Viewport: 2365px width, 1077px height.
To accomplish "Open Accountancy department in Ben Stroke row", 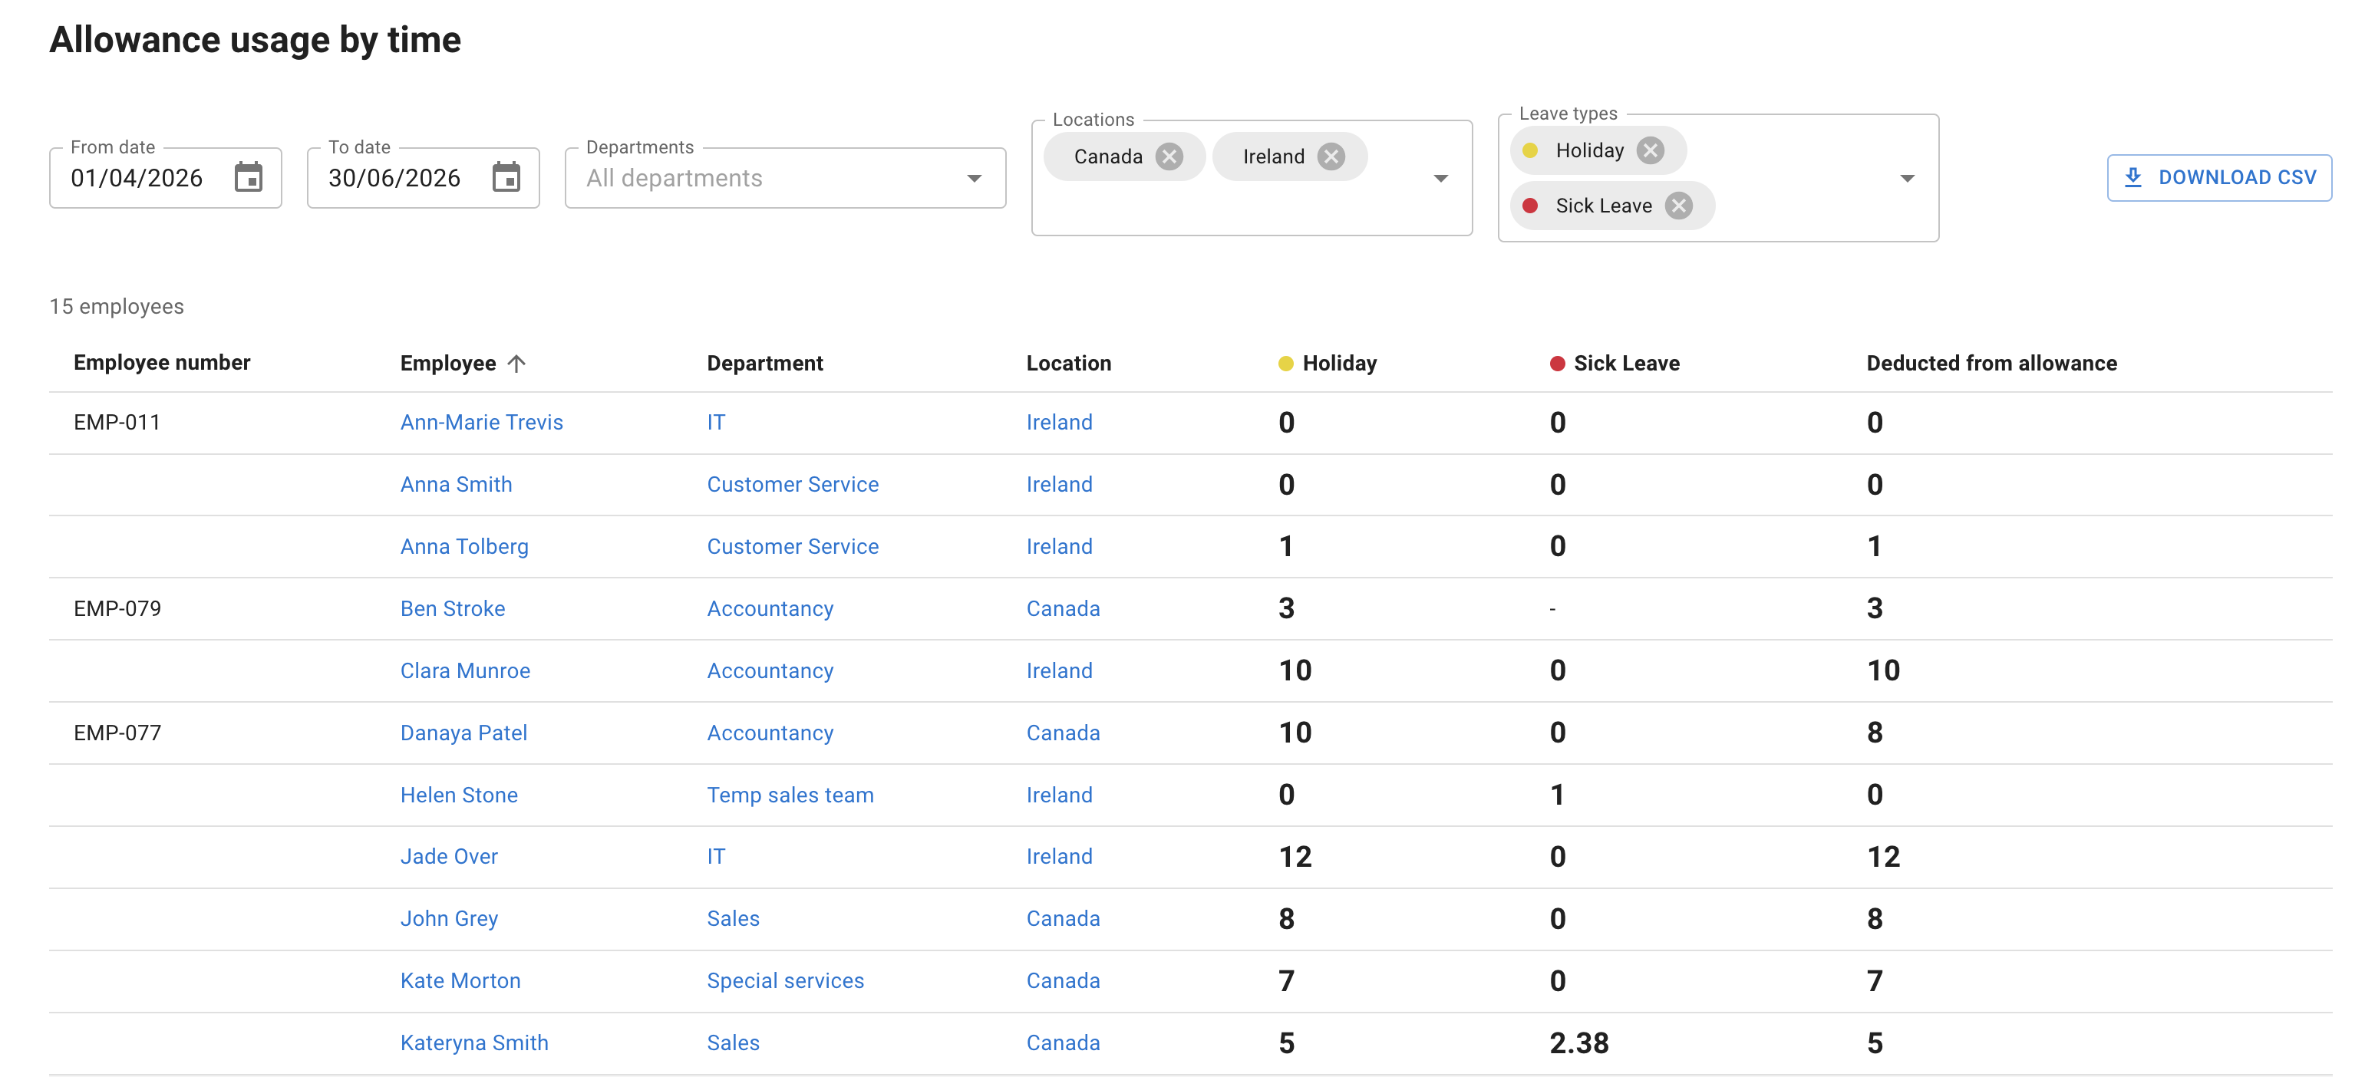I will click(x=770, y=609).
